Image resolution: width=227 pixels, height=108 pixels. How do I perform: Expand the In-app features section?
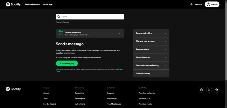(151, 57)
